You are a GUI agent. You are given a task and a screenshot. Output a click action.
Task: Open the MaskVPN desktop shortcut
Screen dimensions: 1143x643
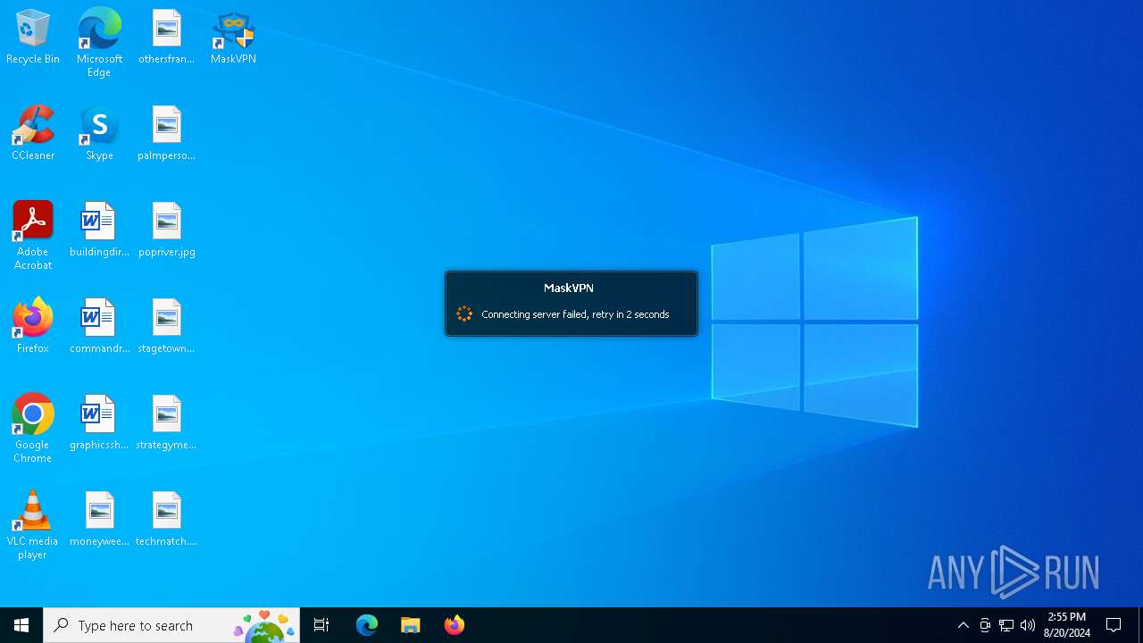233,38
